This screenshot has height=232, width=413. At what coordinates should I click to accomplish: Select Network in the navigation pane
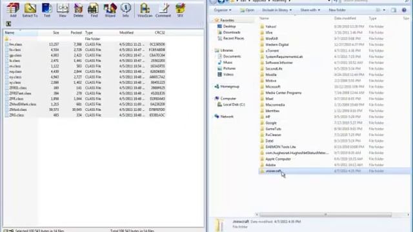(224, 117)
